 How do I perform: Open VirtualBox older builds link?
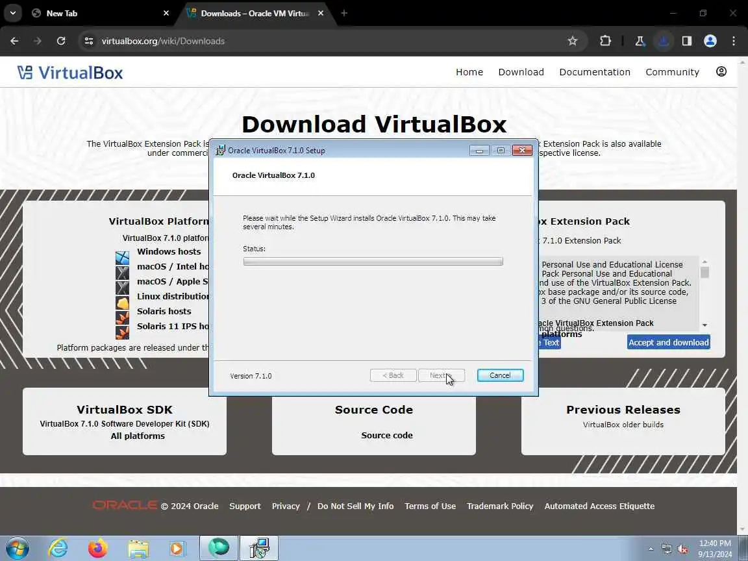[623, 425]
